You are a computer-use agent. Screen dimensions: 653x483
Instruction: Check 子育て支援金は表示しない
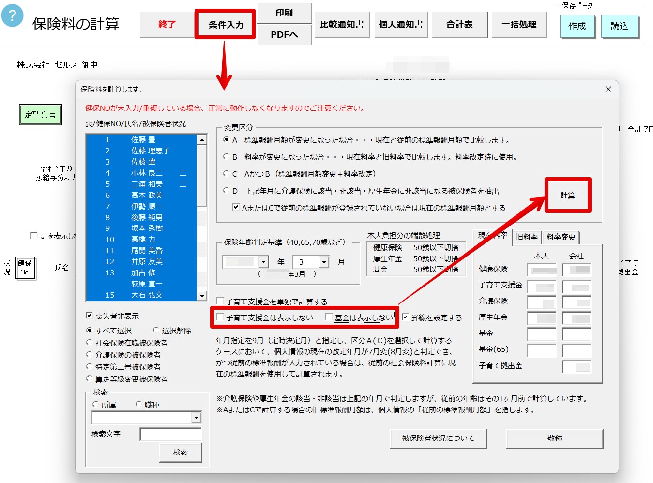[x=220, y=317]
